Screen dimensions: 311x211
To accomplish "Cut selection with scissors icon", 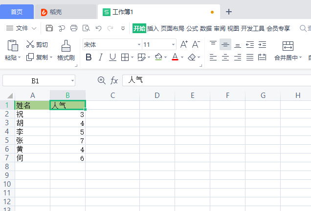I will [30, 44].
